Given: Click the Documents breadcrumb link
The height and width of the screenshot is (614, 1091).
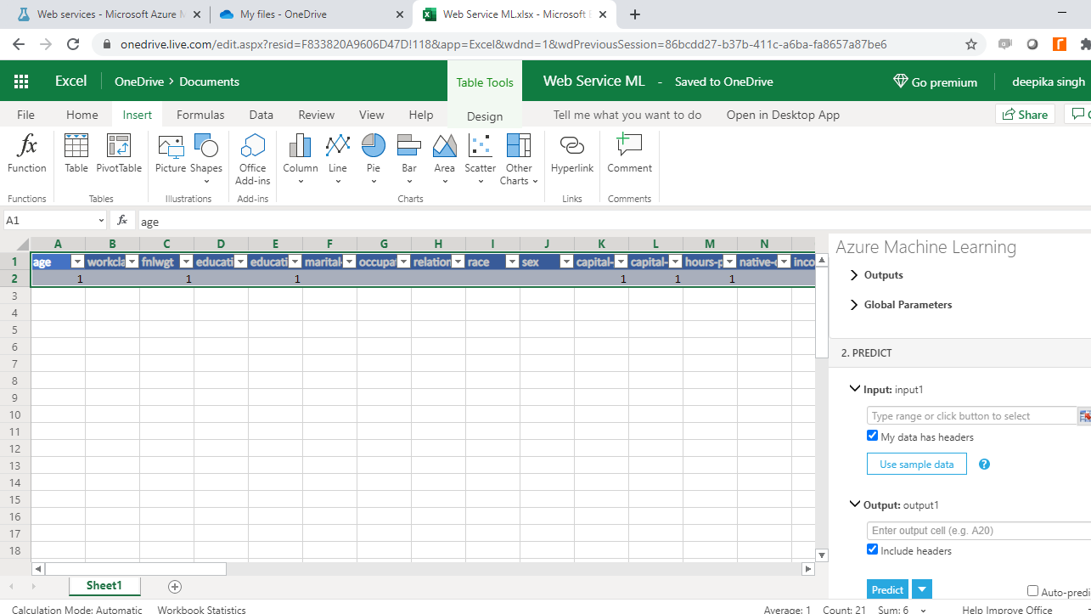Looking at the screenshot, I should pos(210,82).
